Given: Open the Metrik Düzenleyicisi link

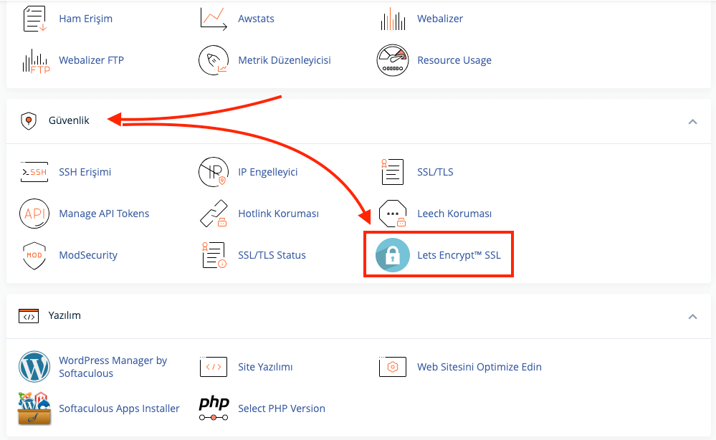Looking at the screenshot, I should [x=284, y=60].
